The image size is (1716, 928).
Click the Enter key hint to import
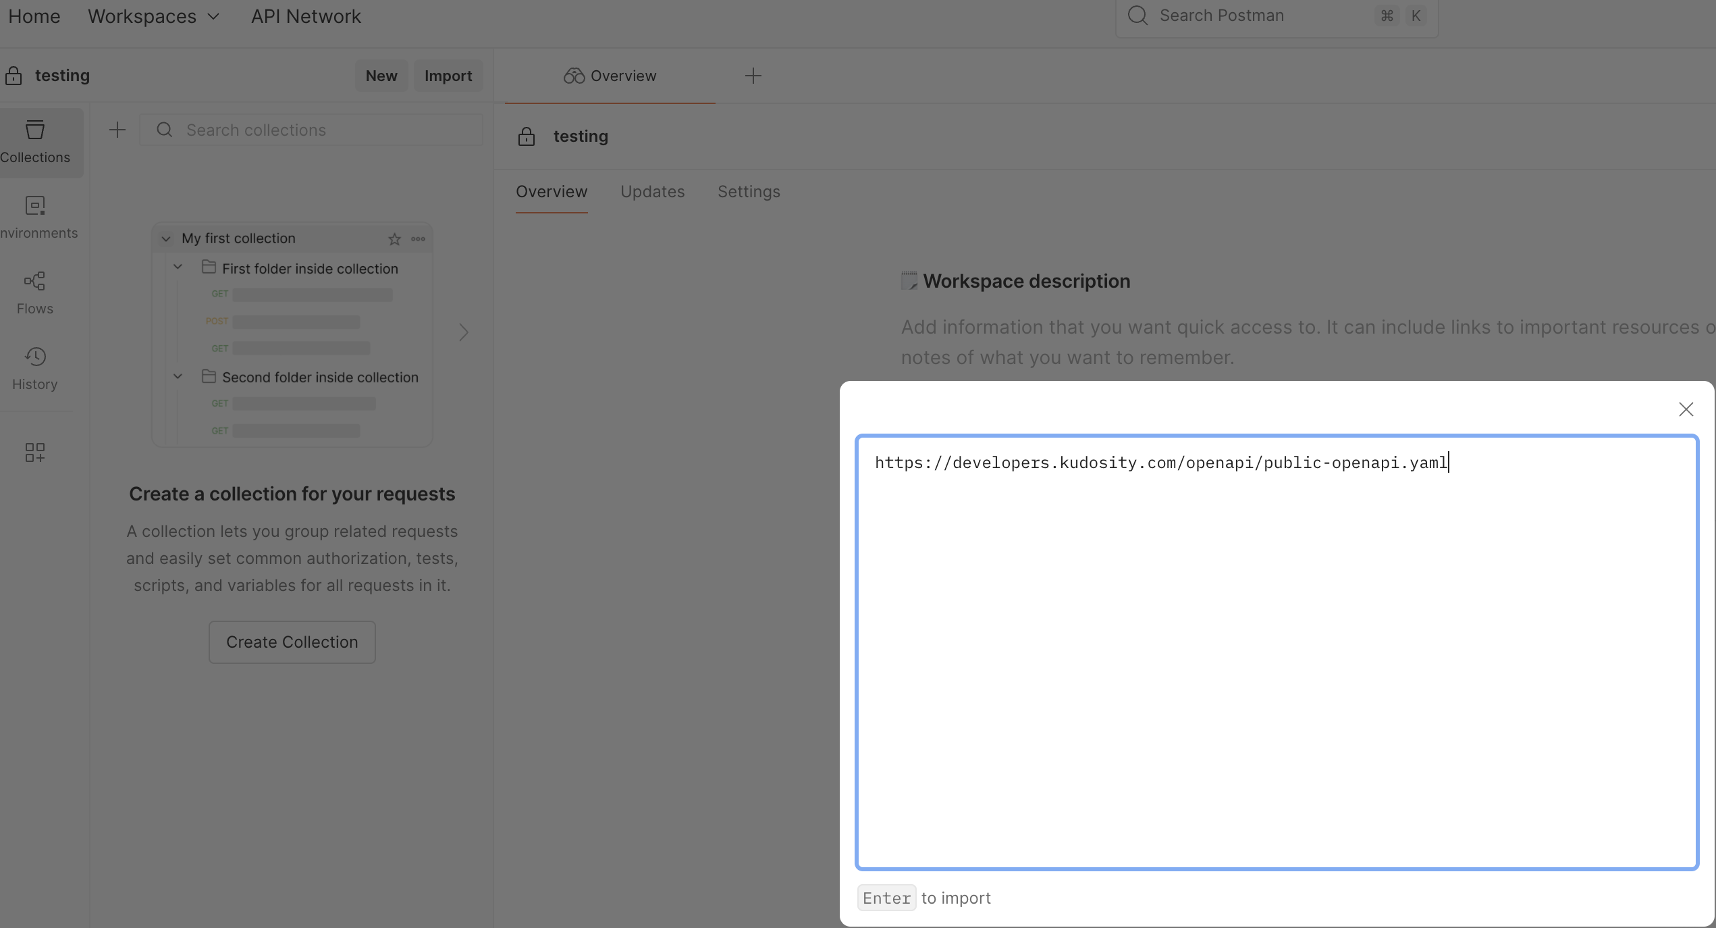(x=886, y=898)
